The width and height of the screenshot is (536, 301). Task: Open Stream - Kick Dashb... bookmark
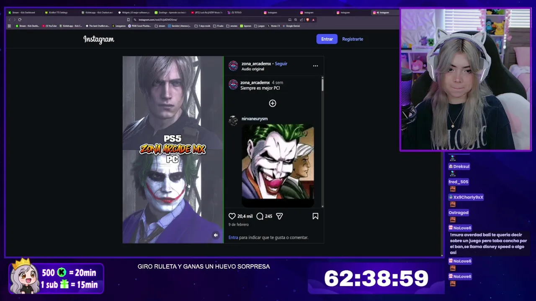[28, 26]
